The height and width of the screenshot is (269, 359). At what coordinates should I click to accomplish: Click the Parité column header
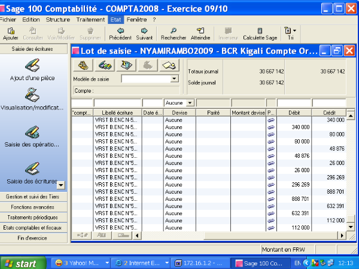pyautogui.click(x=213, y=112)
